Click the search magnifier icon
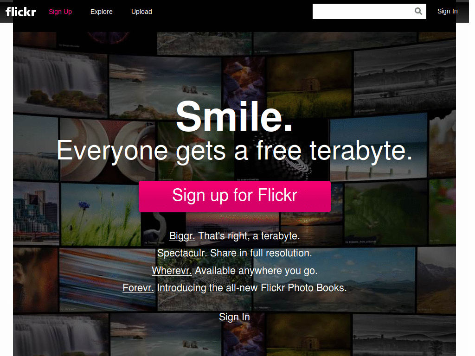475x356 pixels. (418, 11)
